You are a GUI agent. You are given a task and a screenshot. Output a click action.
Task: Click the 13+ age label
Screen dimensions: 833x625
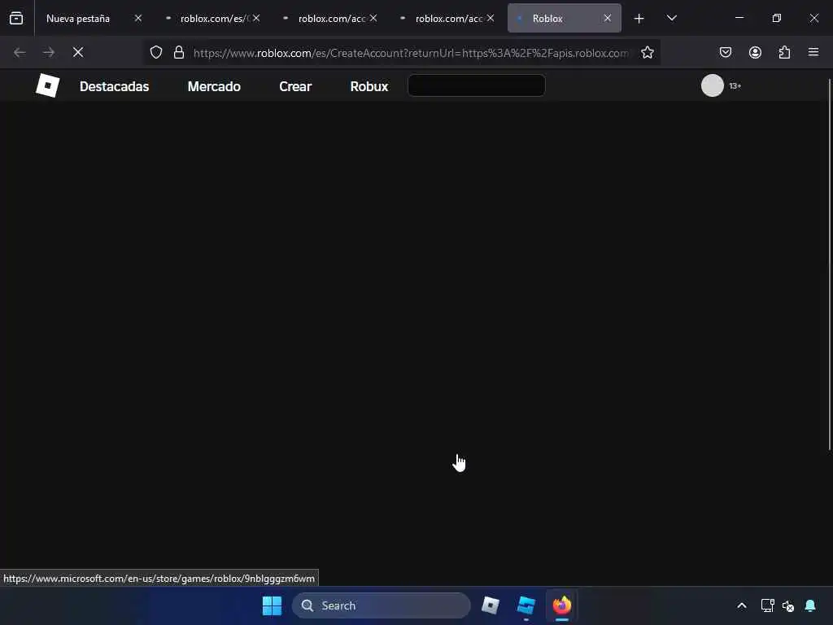click(x=735, y=86)
